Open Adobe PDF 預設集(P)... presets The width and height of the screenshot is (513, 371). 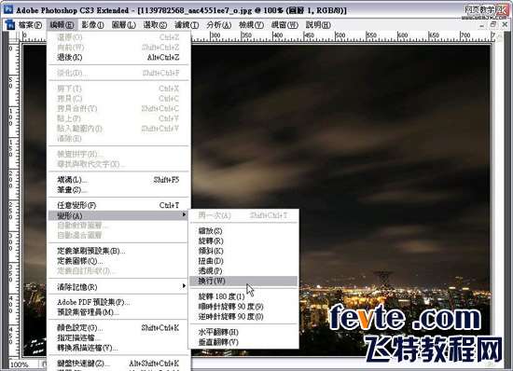(x=118, y=302)
